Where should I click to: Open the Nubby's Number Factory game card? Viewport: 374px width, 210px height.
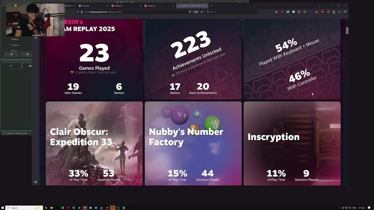click(x=193, y=143)
